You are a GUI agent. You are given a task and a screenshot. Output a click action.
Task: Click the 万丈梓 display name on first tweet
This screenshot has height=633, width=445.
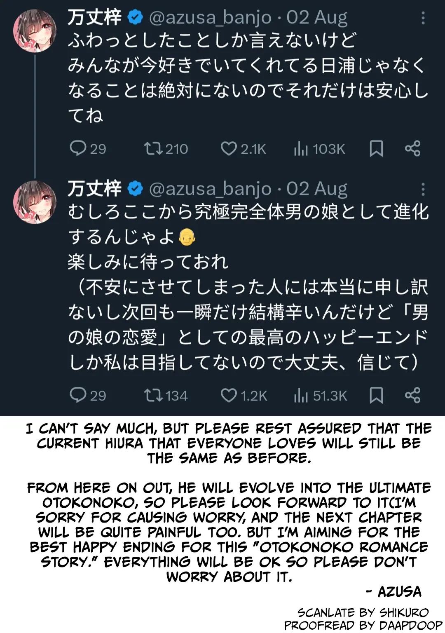[94, 18]
